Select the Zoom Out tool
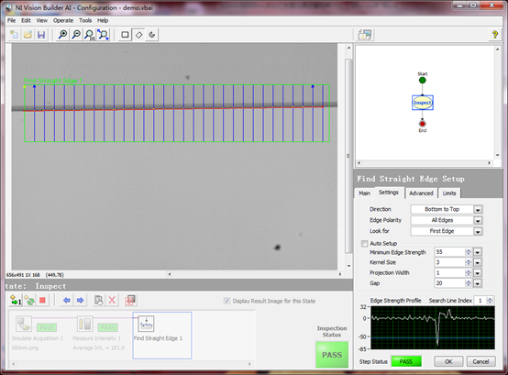The width and height of the screenshot is (508, 375). point(76,35)
